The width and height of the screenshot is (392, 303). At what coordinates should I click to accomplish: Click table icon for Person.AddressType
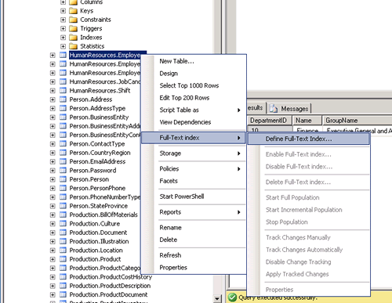[63, 108]
